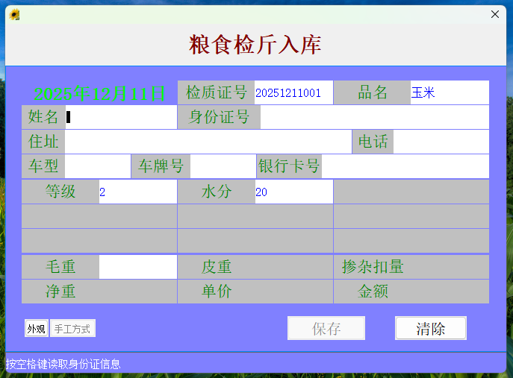This screenshot has width=513, height=378.
Task: Click the 净重 label
Action: [60, 292]
